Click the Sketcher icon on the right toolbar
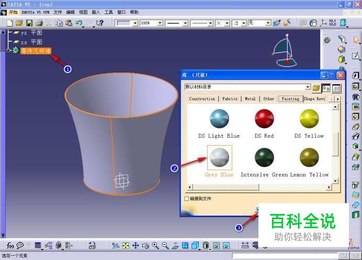The height and width of the screenshot is (260, 362). (355, 55)
